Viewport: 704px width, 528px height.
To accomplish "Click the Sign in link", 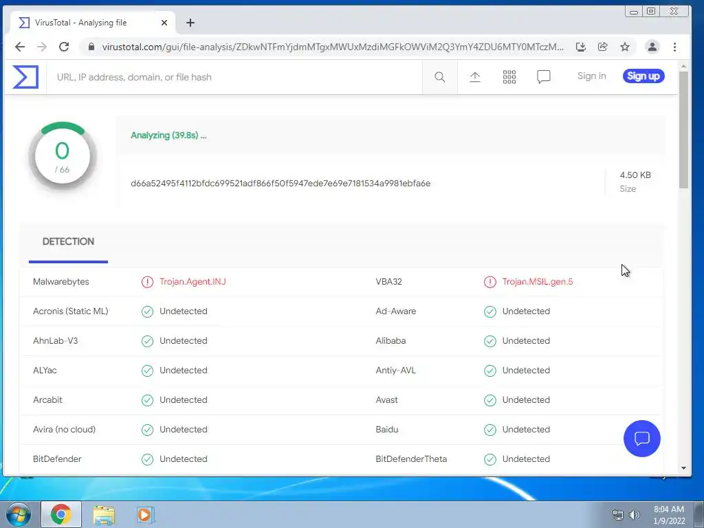I will (591, 76).
